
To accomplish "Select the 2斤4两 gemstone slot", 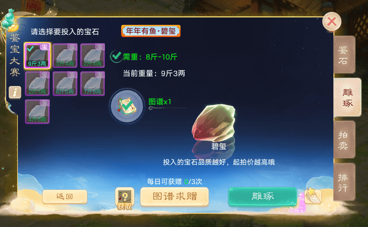I will point(93,55).
